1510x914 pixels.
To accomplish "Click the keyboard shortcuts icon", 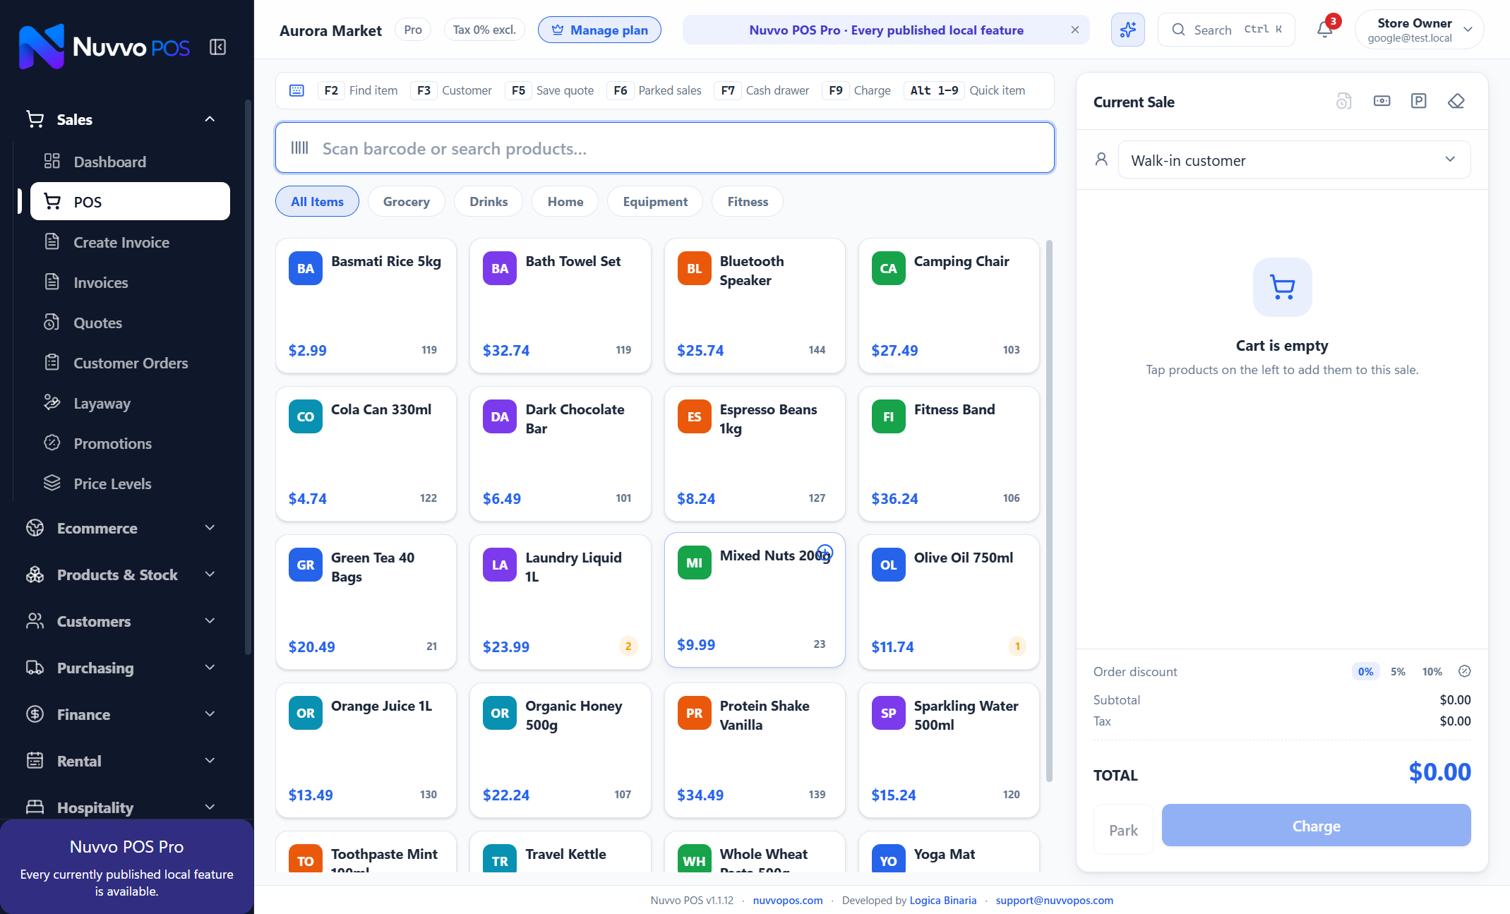I will (296, 90).
